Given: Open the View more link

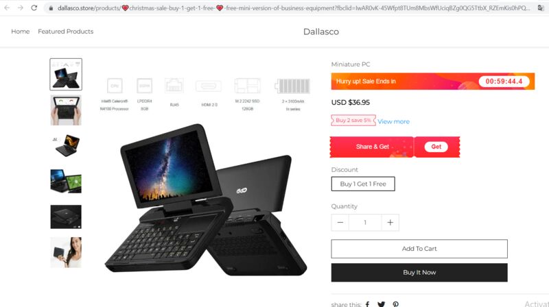Looking at the screenshot, I should click(x=393, y=122).
